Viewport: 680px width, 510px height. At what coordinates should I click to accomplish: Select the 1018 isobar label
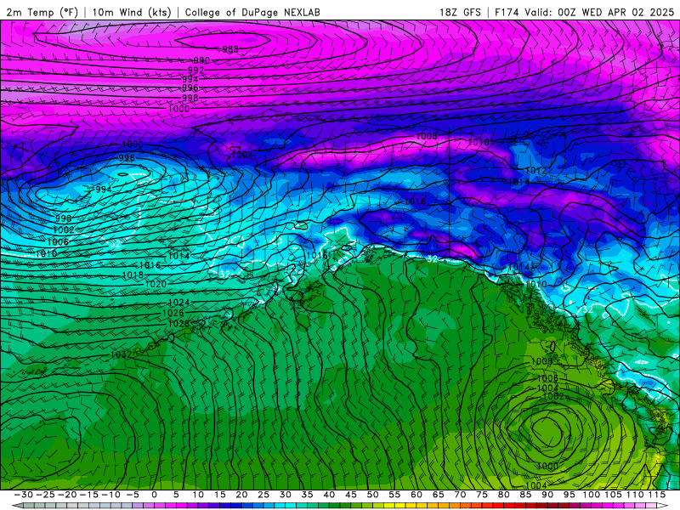tap(133, 275)
